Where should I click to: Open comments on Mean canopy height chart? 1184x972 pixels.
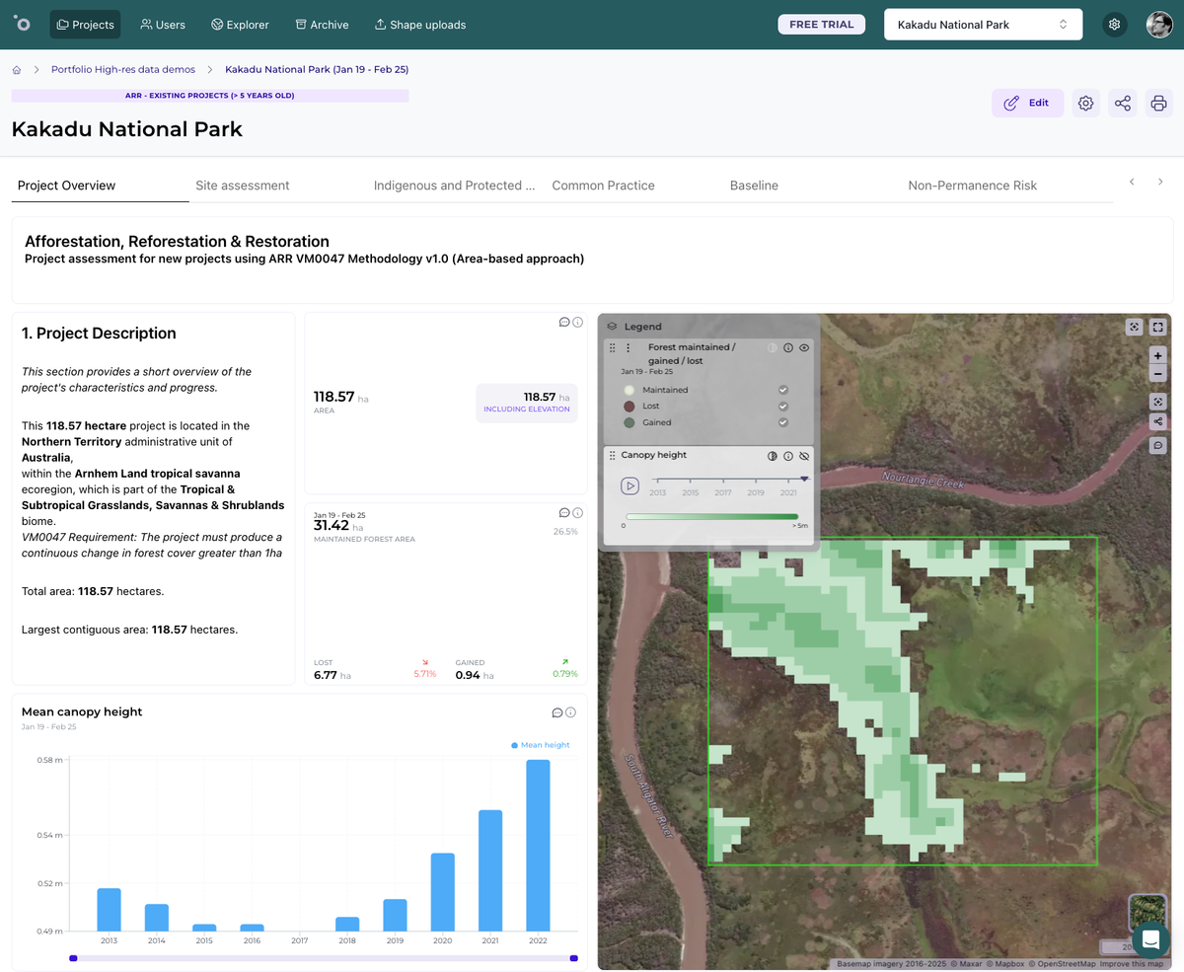[x=557, y=712]
